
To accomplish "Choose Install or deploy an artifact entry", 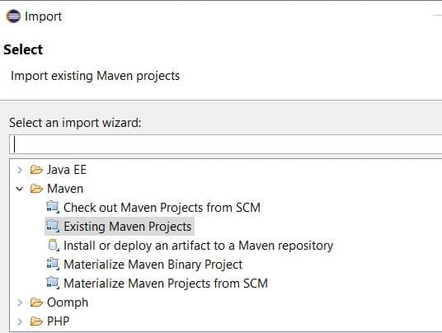I will pyautogui.click(x=199, y=246).
